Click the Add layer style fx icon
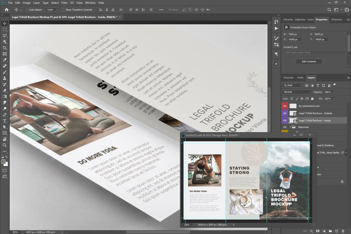 [x=312, y=231]
